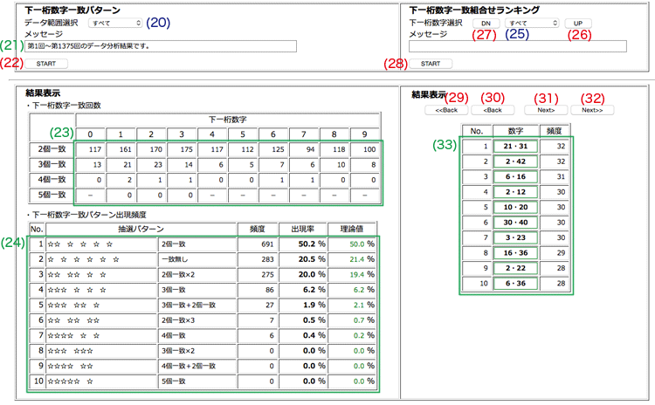Screen dimensions: 655x405
Task: Click the 5個一致 row header
Action: (52, 195)
